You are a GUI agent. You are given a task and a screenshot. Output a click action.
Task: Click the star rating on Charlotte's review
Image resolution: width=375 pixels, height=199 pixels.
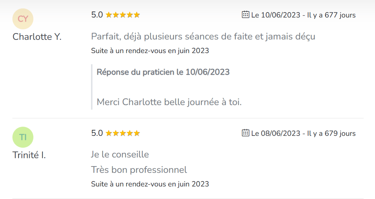123,15
